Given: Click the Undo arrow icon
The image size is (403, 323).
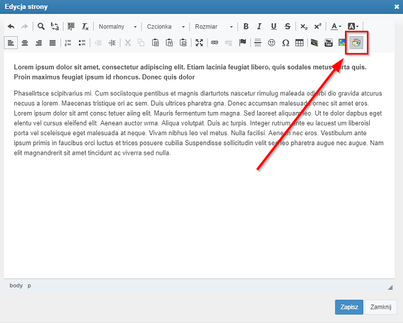Looking at the screenshot, I should click(11, 27).
